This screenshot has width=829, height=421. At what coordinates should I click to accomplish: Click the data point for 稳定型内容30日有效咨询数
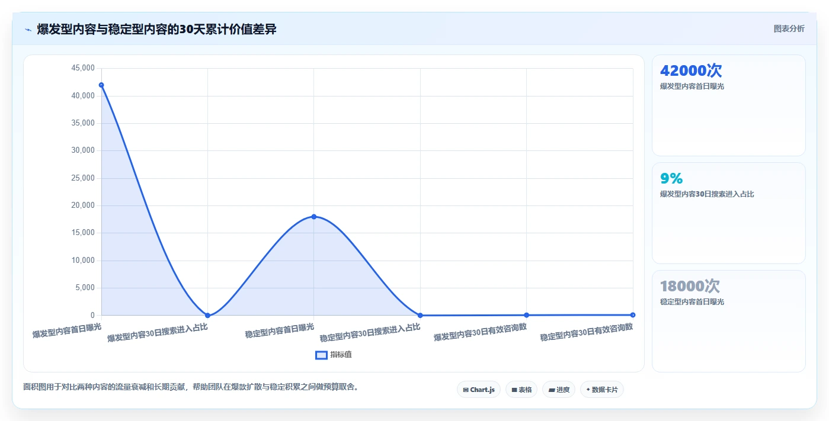[633, 314]
